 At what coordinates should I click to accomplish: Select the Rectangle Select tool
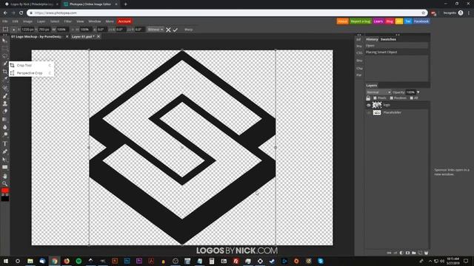5,48
